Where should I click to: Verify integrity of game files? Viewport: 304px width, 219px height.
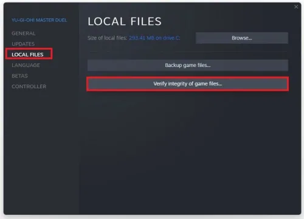[188, 84]
